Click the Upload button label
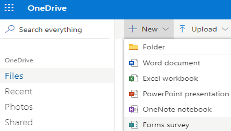The image size is (231, 131). coord(204,29)
